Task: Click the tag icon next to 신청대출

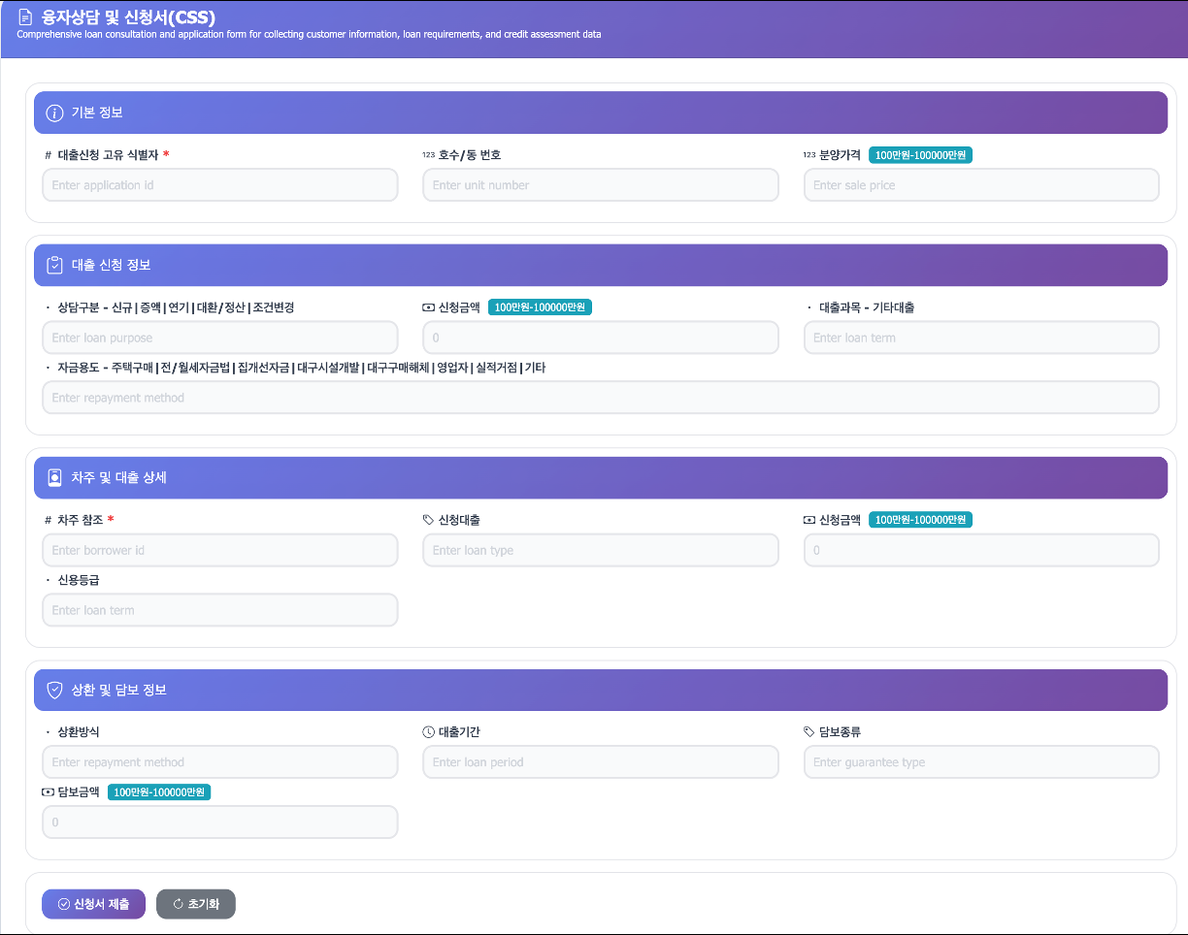Action: point(429,520)
